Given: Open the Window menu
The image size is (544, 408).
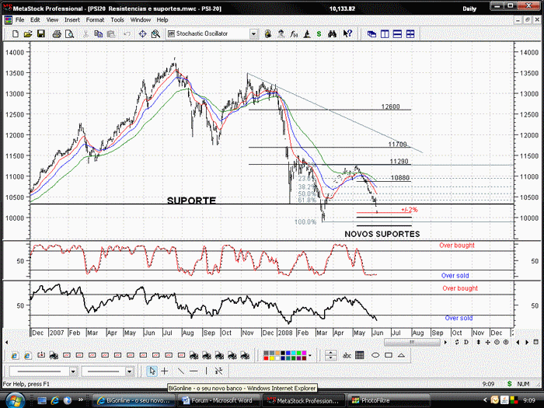Looking at the screenshot, I should (x=141, y=20).
